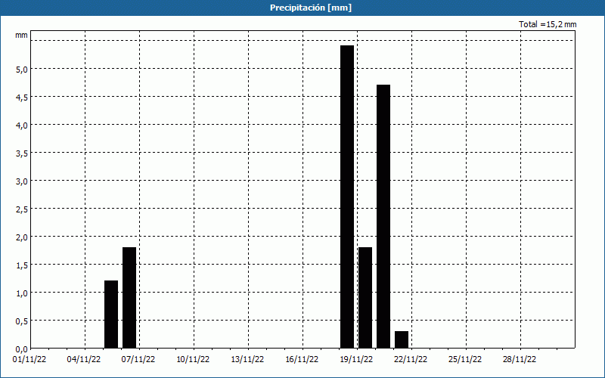
Task: Click the 07/11/22 date label
Action: pos(138,359)
